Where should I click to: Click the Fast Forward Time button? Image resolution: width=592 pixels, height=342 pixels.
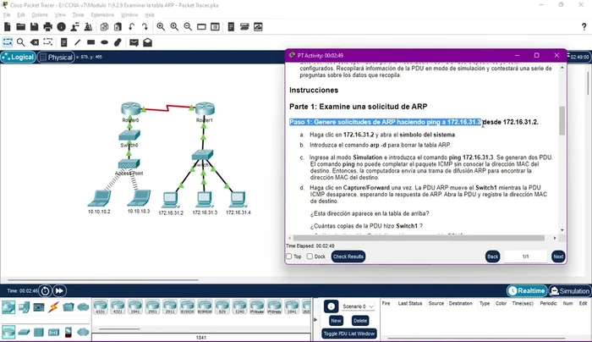coord(59,290)
